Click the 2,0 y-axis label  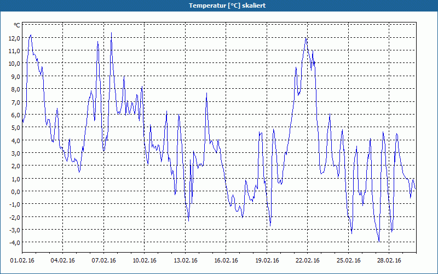pos(16,166)
